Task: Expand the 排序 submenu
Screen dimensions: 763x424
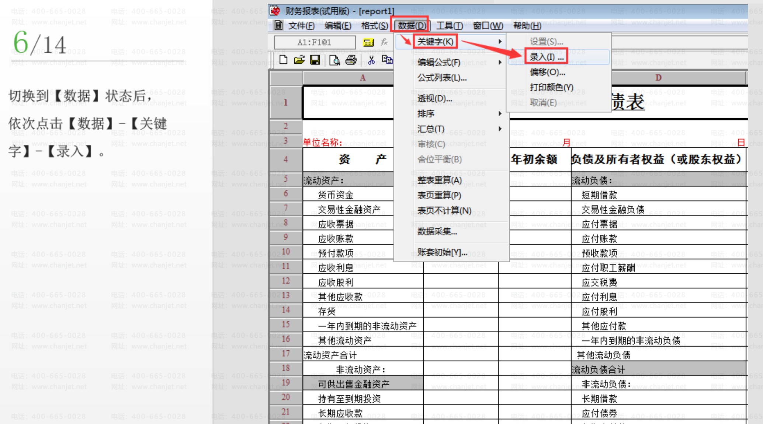Action: tap(500, 114)
